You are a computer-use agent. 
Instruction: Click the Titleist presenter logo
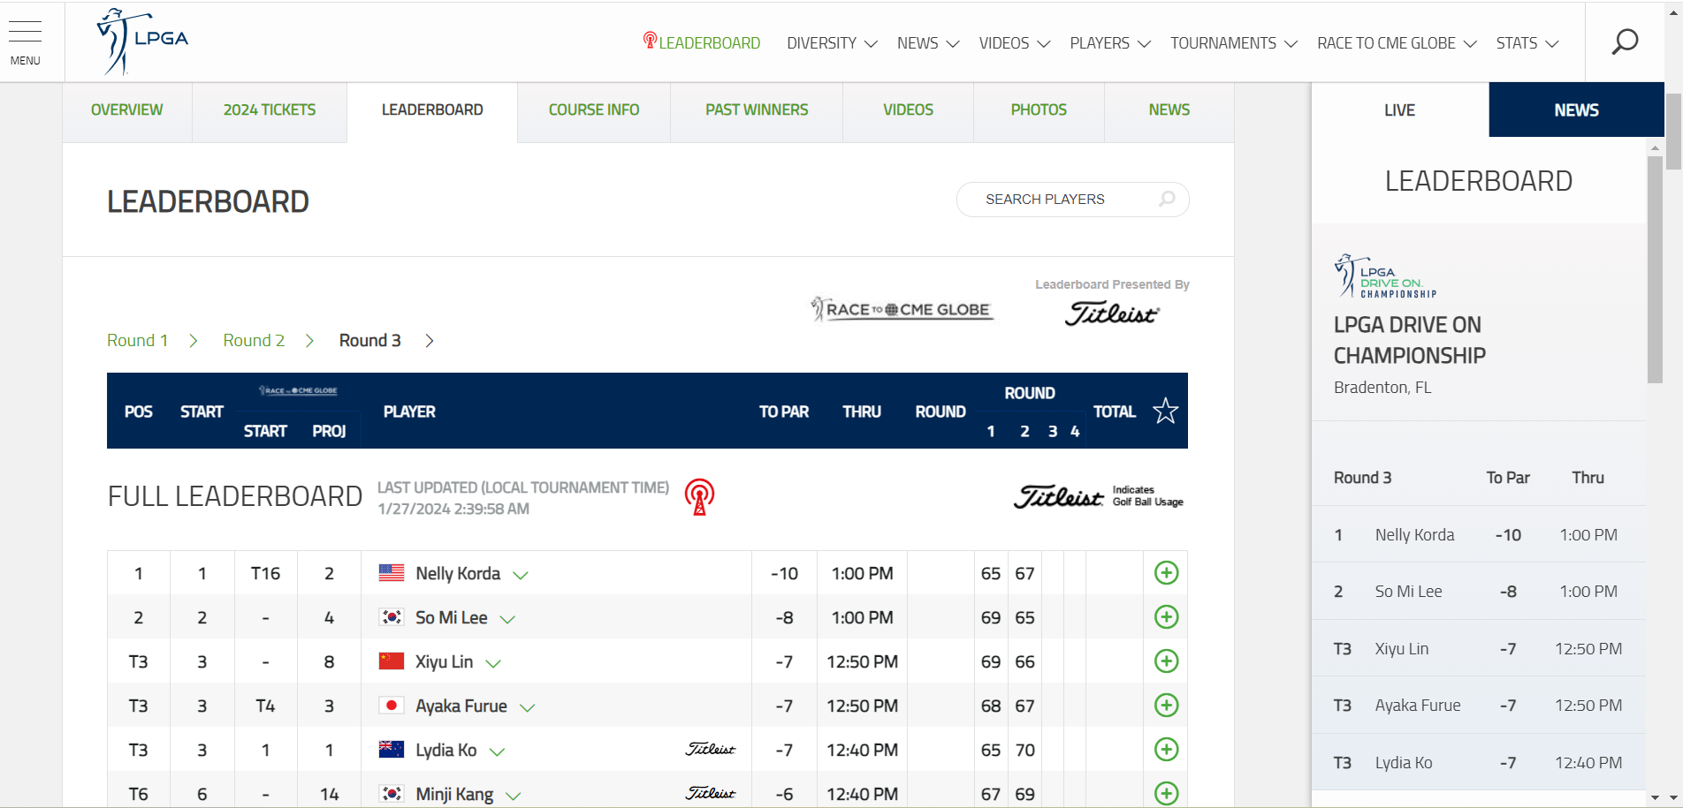(1112, 313)
